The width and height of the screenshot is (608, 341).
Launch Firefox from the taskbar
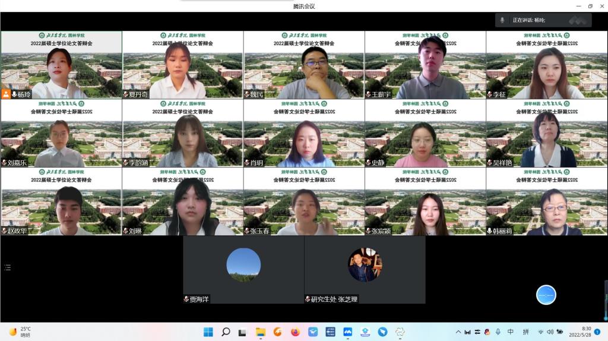(296, 332)
